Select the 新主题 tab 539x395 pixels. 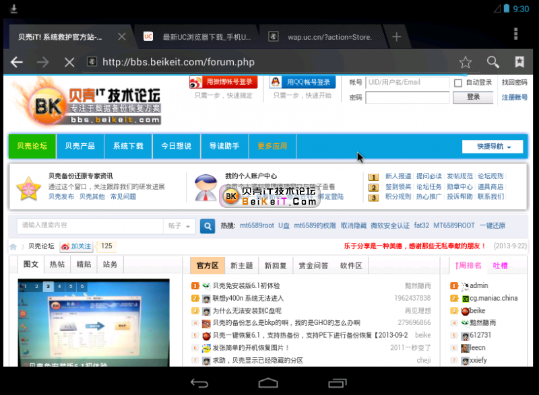click(x=242, y=266)
